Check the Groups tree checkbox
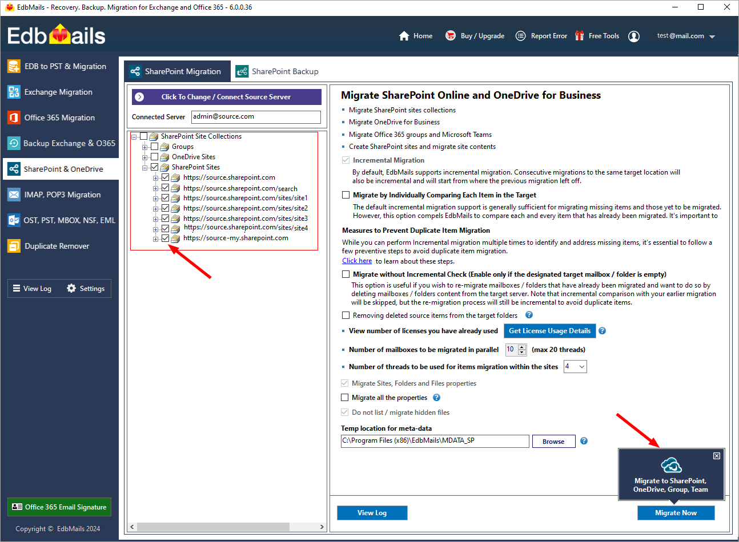739x542 pixels. pyautogui.click(x=154, y=147)
